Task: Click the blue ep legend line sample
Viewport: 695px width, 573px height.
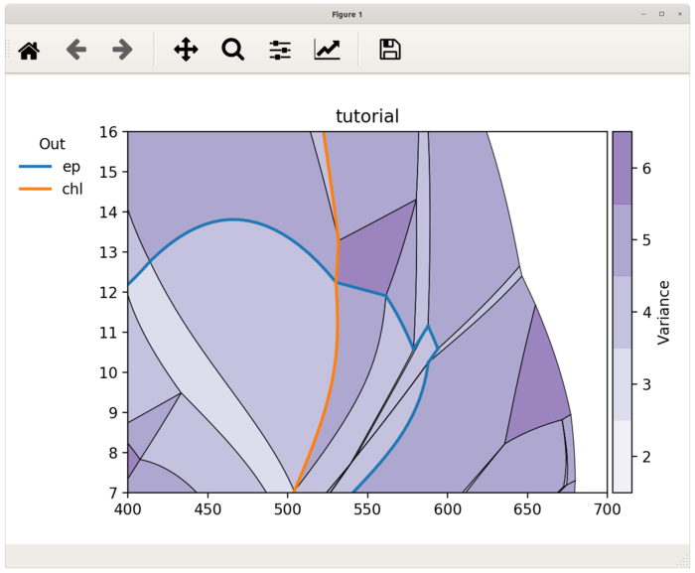Action: (35, 166)
